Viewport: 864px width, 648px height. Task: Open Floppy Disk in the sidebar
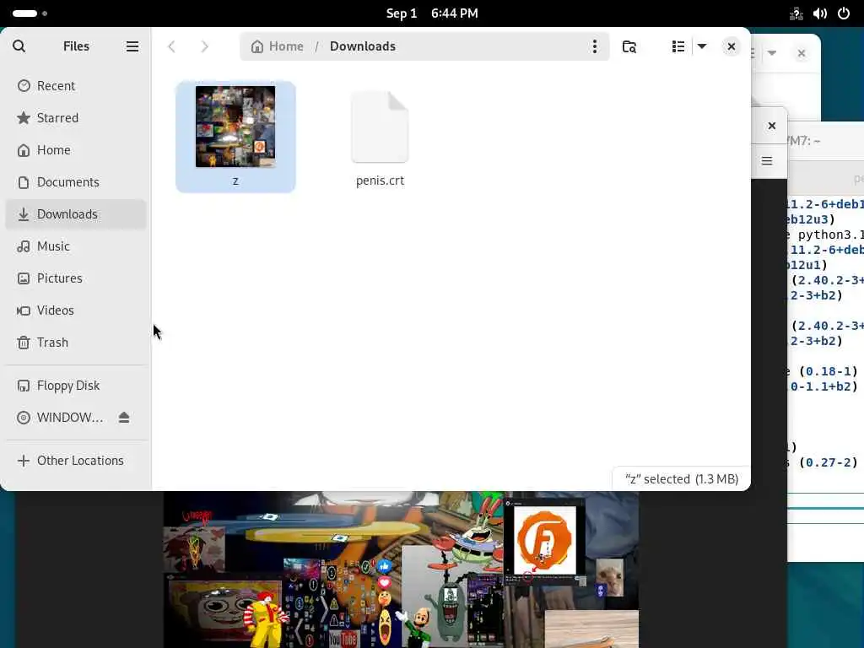pyautogui.click(x=76, y=385)
